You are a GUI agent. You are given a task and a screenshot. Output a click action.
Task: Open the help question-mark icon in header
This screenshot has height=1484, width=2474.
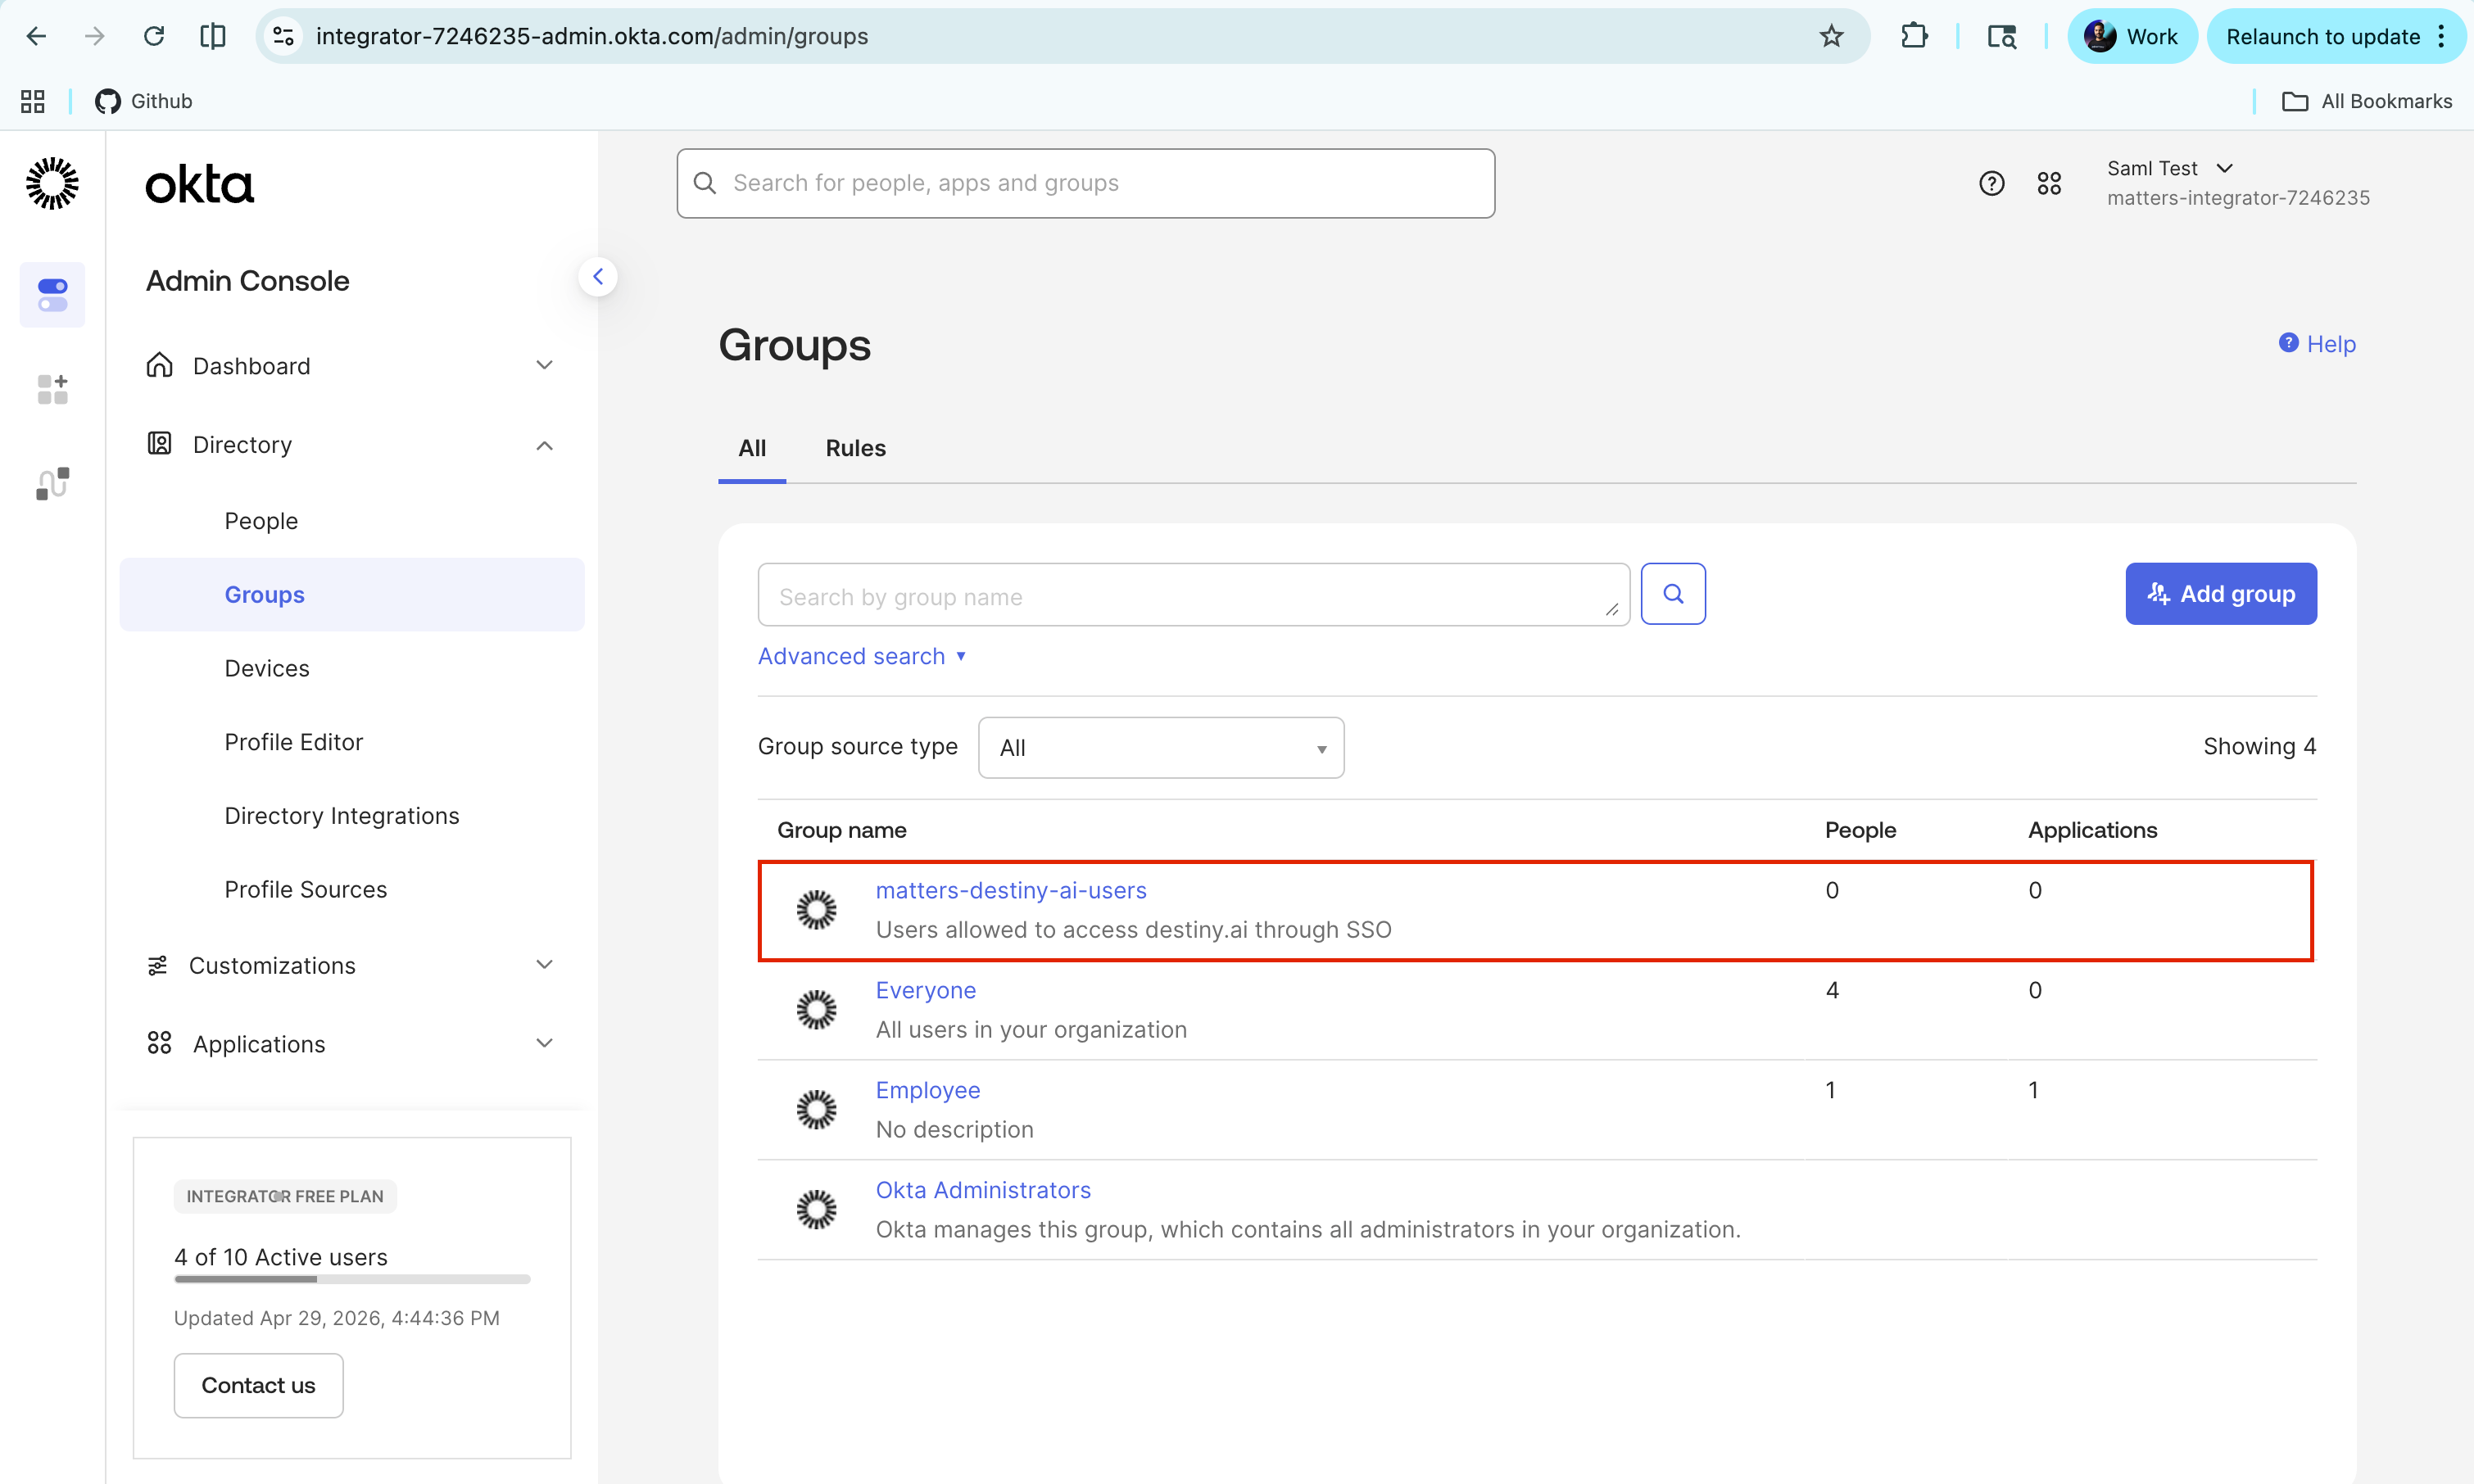1992,183
